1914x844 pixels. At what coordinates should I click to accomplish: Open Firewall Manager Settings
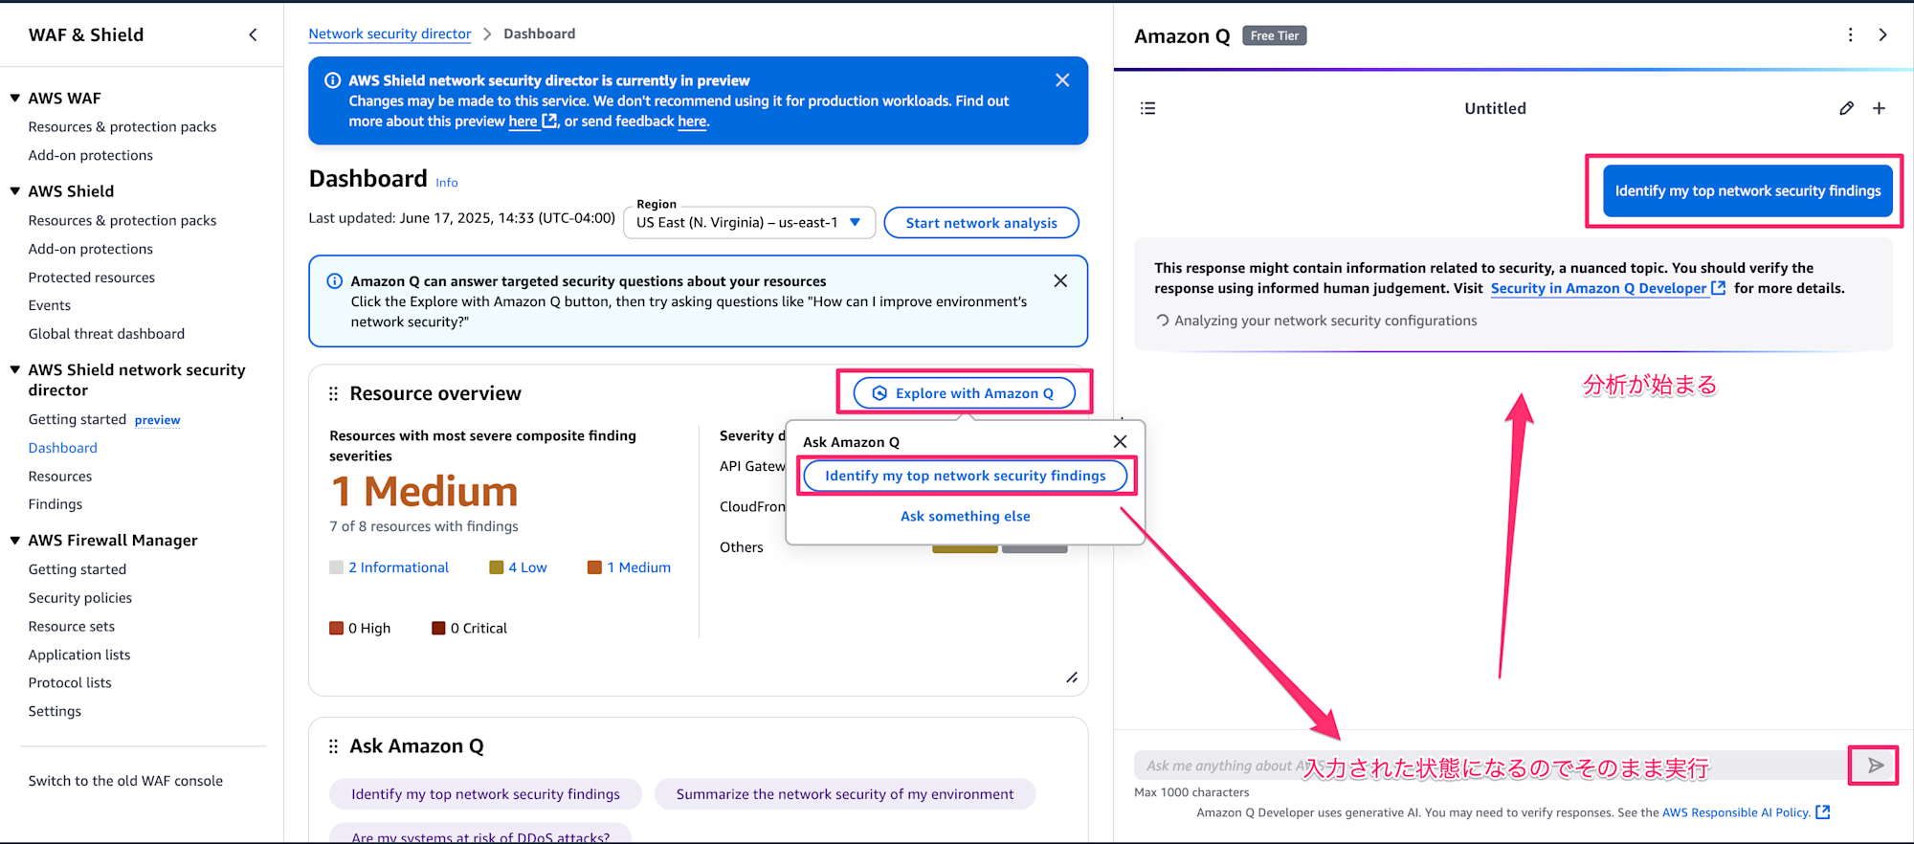(55, 711)
